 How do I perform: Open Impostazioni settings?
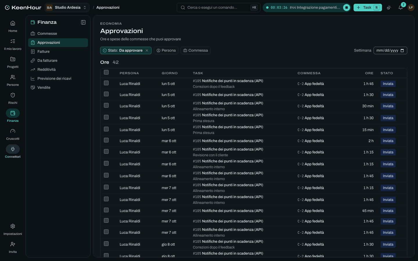tap(13, 229)
